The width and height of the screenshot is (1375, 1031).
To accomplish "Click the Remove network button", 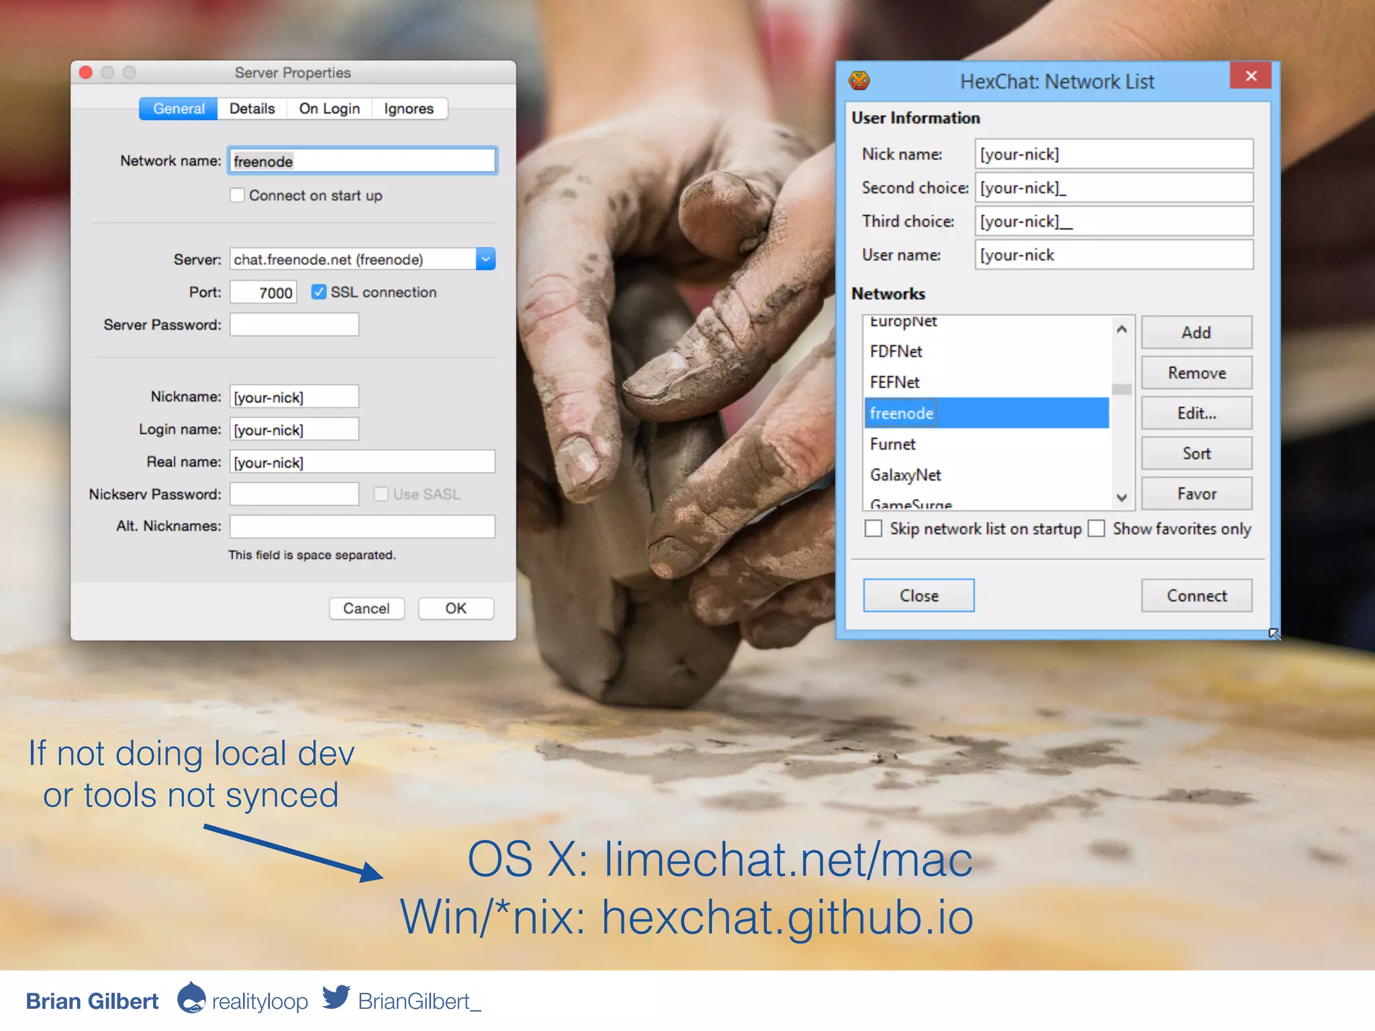I will pos(1196,373).
